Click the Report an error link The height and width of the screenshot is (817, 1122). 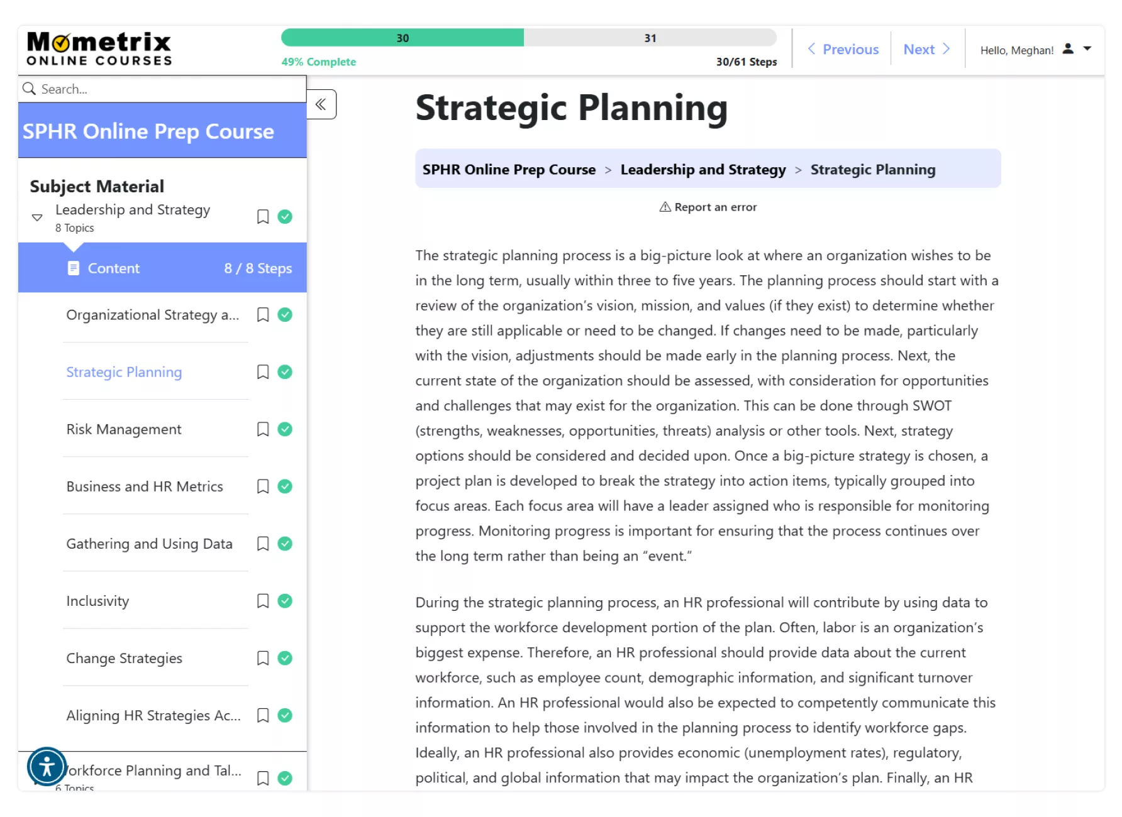[x=708, y=207]
